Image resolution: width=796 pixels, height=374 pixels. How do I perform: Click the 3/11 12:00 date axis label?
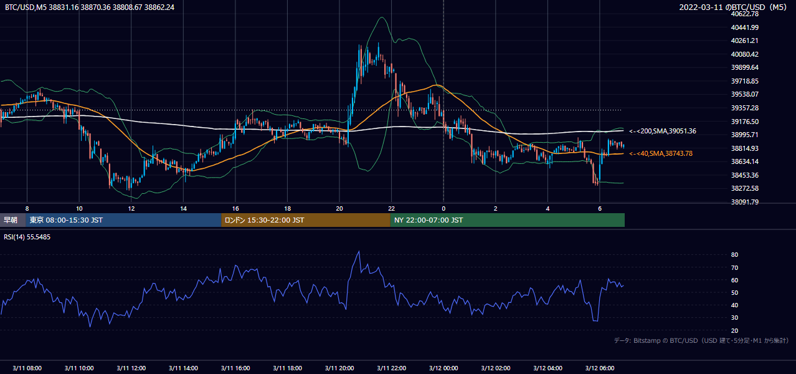click(x=131, y=368)
